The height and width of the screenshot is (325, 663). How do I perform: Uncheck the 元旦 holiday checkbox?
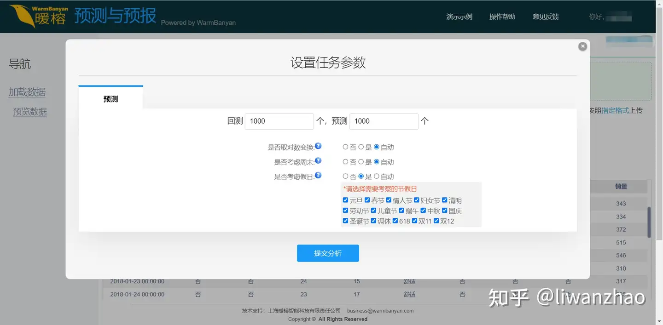coord(346,200)
